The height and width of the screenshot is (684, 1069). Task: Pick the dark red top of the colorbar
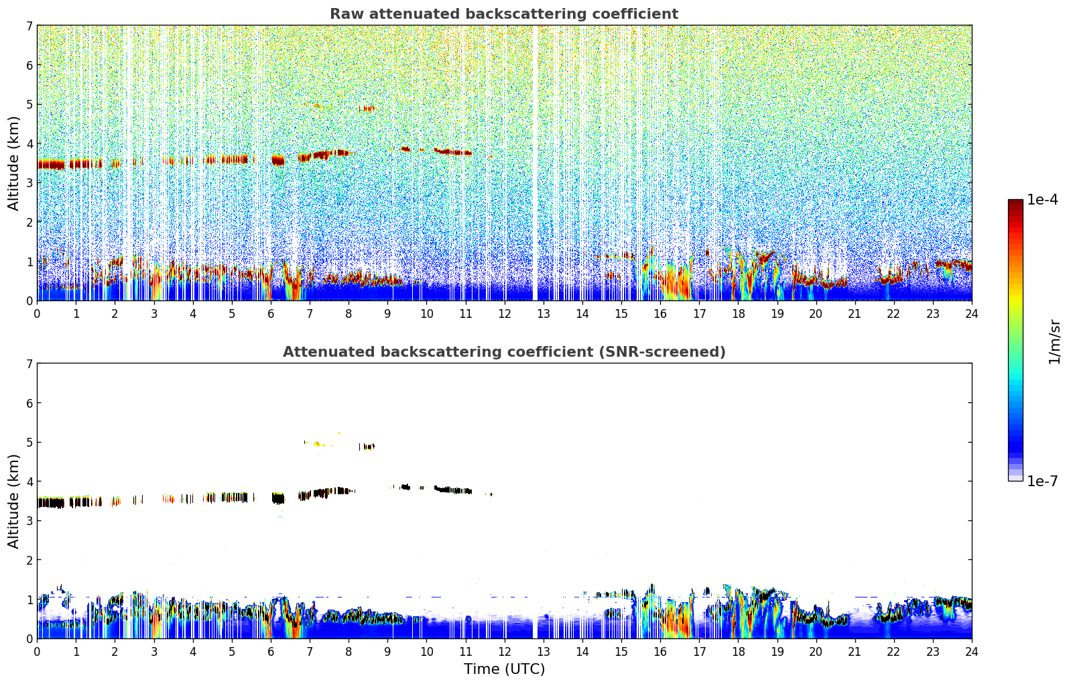[x=1015, y=205]
